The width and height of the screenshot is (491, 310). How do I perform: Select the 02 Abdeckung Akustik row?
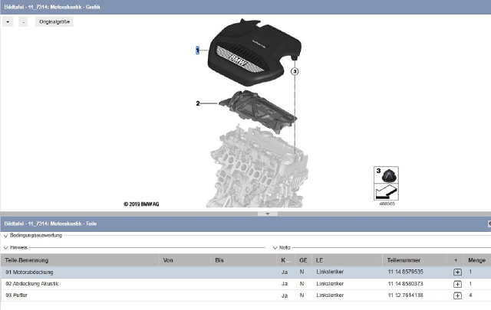[x=245, y=284]
